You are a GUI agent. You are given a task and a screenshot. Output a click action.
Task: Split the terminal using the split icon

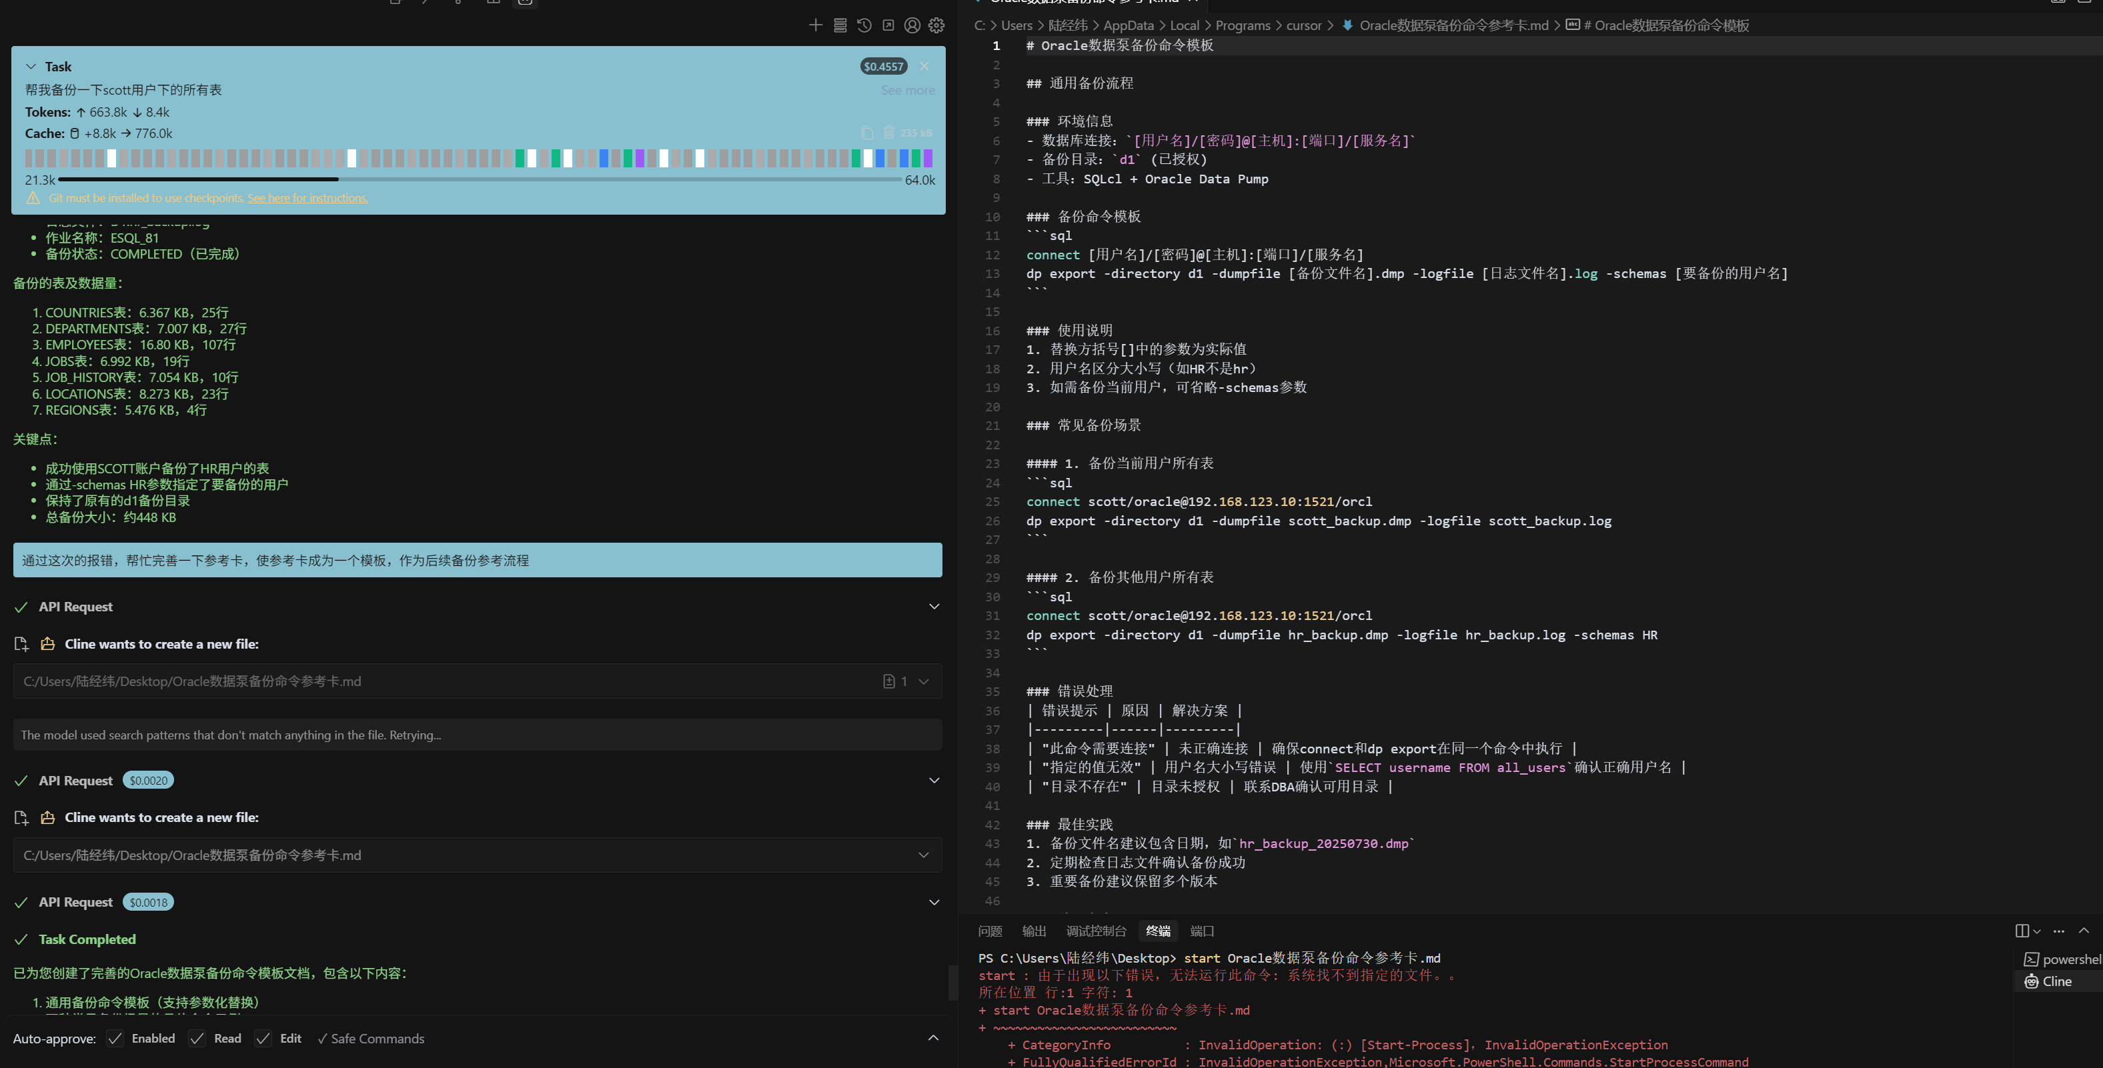click(2022, 931)
